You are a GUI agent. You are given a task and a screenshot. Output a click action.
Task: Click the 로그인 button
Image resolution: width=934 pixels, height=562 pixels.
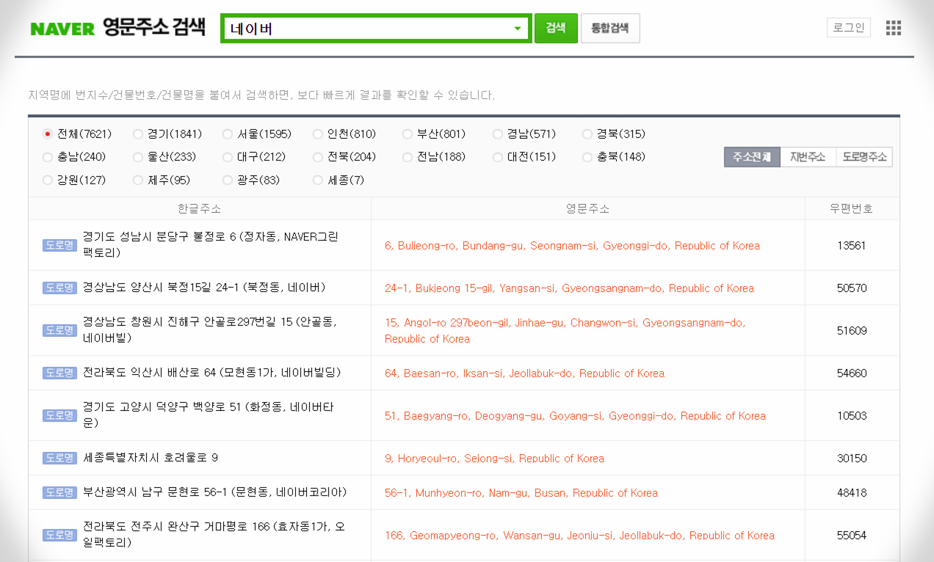coord(849,28)
